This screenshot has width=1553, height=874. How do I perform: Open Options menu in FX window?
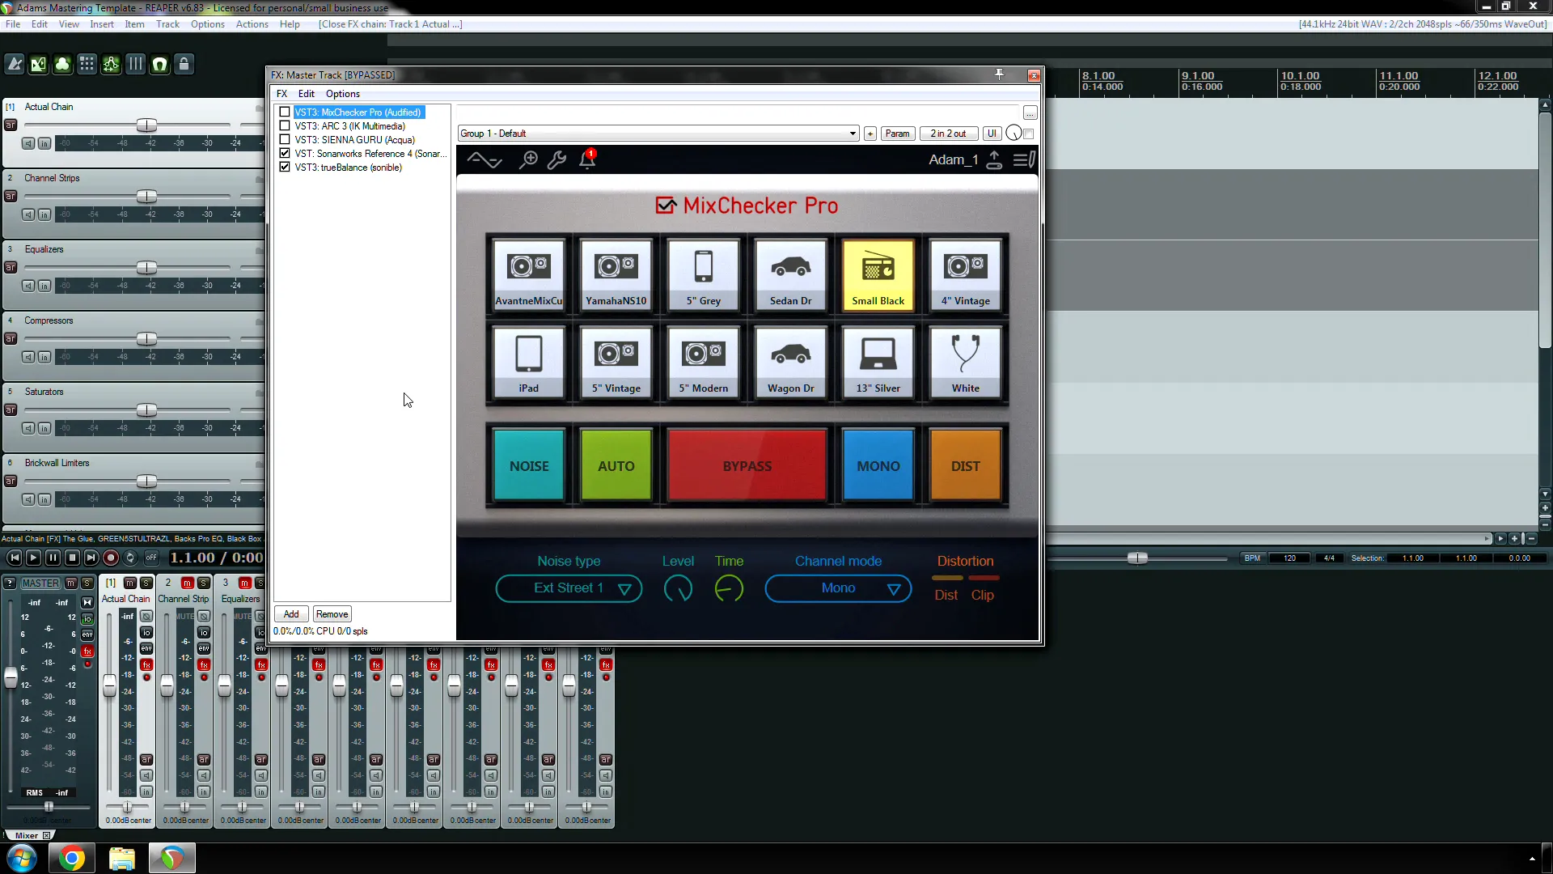(x=343, y=94)
